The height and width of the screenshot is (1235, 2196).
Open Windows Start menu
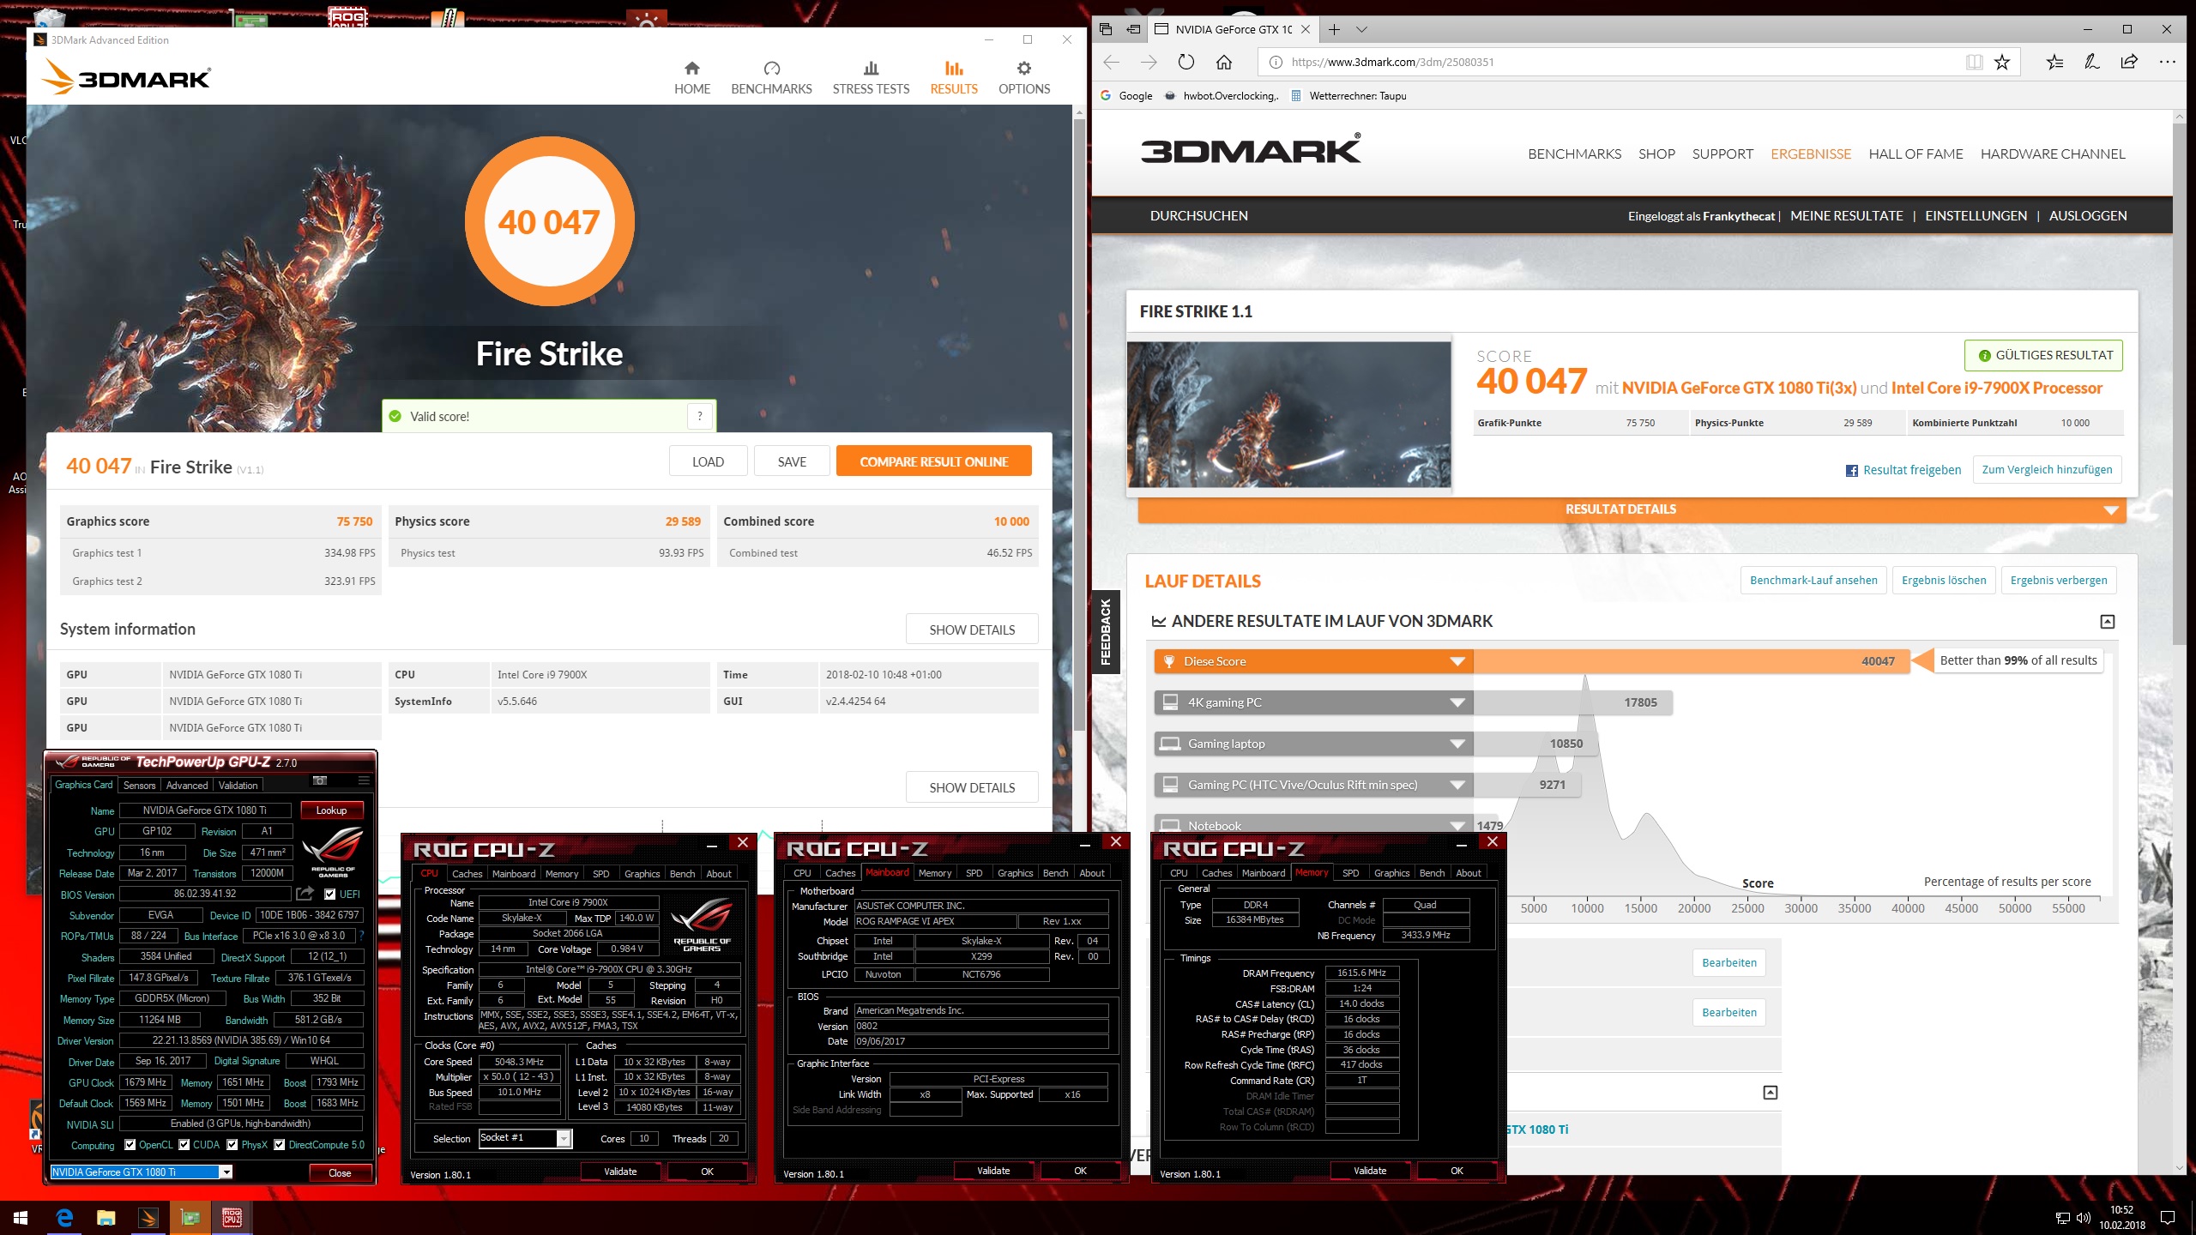[x=21, y=1217]
